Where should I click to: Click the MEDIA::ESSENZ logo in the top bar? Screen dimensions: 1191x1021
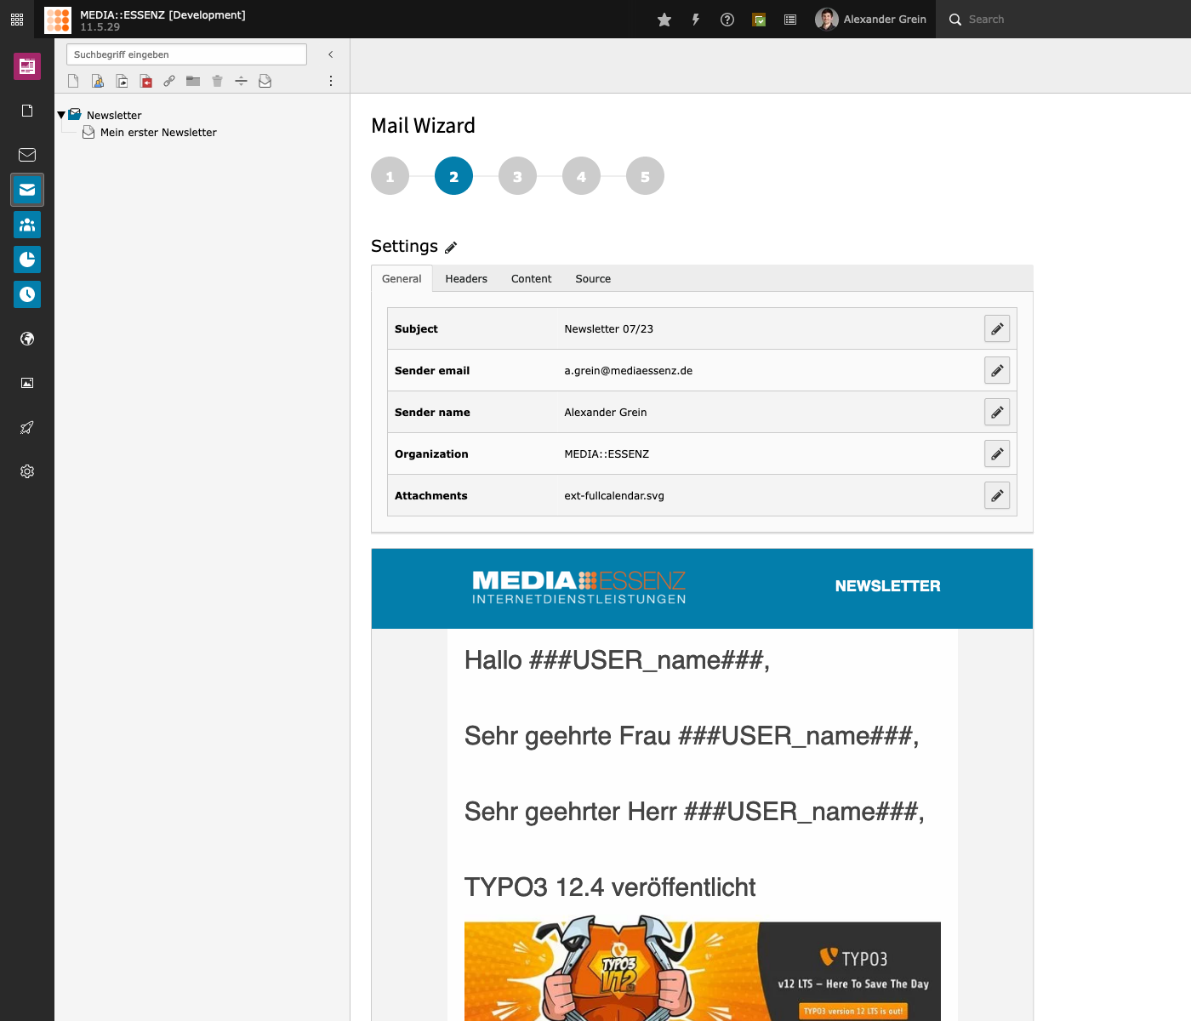58,20
